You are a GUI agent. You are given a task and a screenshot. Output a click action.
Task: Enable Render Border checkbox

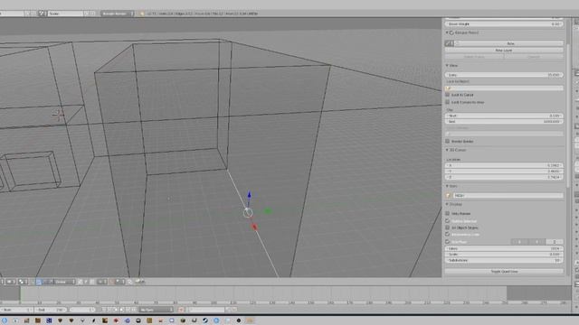tap(448, 141)
